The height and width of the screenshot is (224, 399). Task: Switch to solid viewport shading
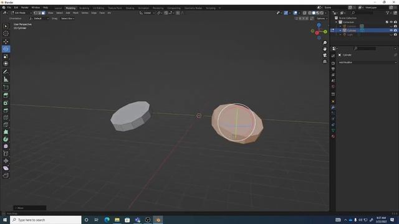click(x=314, y=12)
